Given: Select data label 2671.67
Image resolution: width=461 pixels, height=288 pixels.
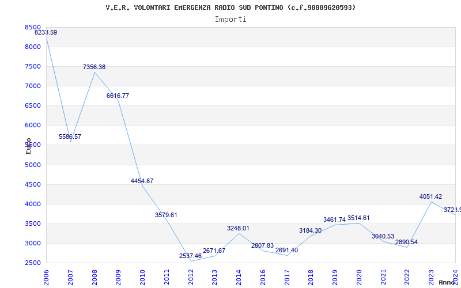Looking at the screenshot, I should point(214,251).
